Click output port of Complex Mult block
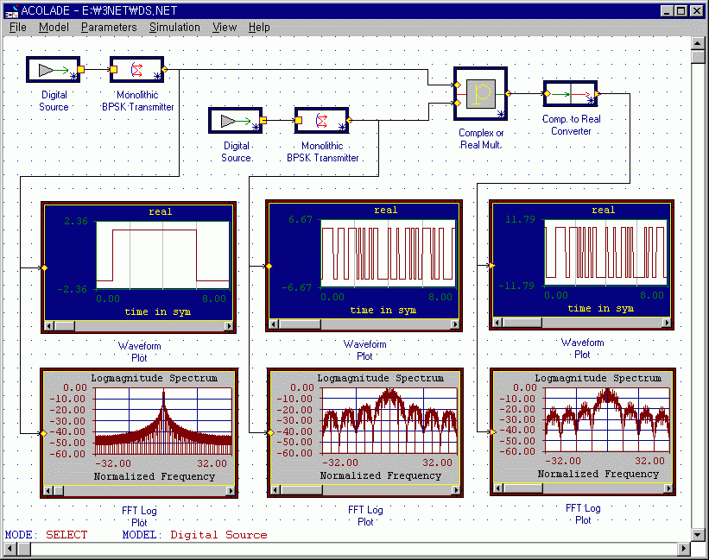The image size is (709, 560). (x=509, y=93)
